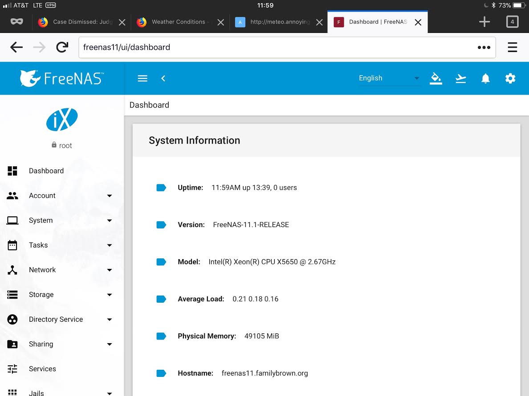
Task: Click the freenas11.familybrown.org hostname value
Action: [x=265, y=373]
